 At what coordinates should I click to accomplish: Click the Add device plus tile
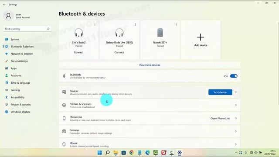tap(201, 40)
